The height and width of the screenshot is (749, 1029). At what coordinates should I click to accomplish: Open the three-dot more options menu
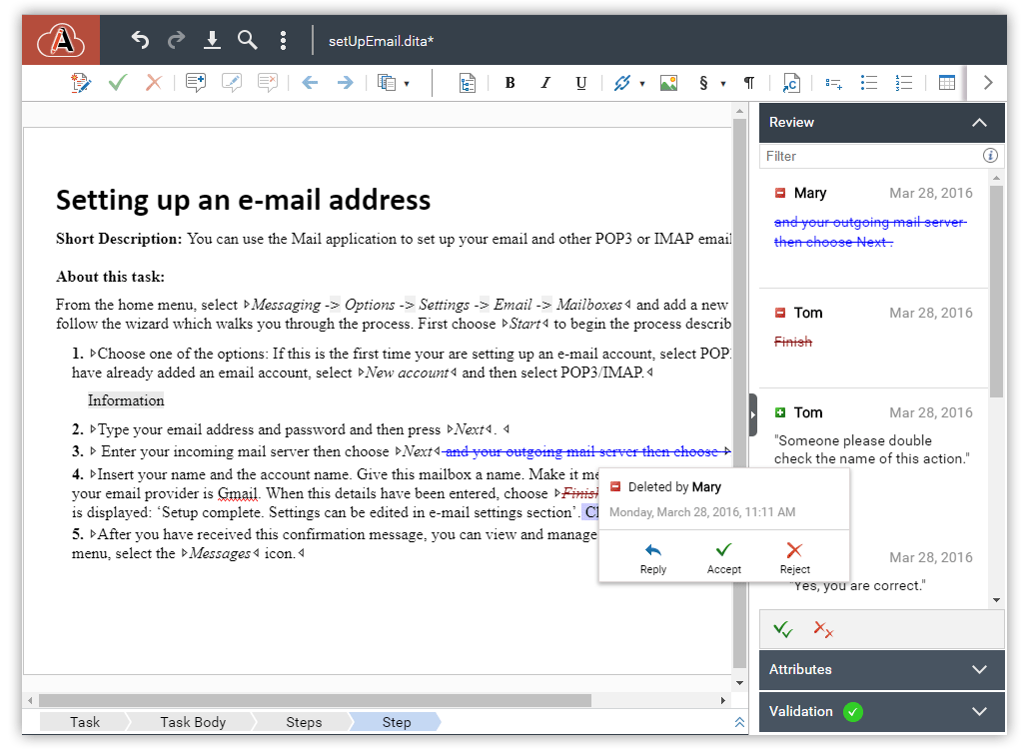click(x=283, y=40)
